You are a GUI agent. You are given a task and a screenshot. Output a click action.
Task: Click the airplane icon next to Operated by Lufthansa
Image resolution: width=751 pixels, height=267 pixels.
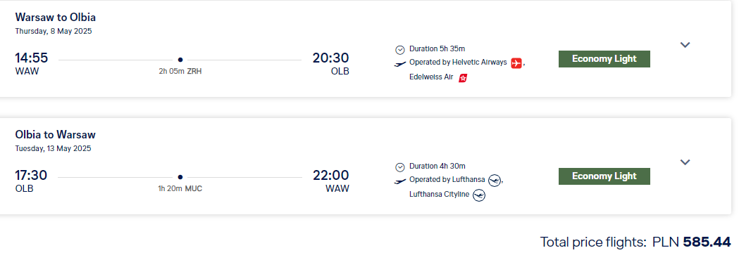point(400,181)
